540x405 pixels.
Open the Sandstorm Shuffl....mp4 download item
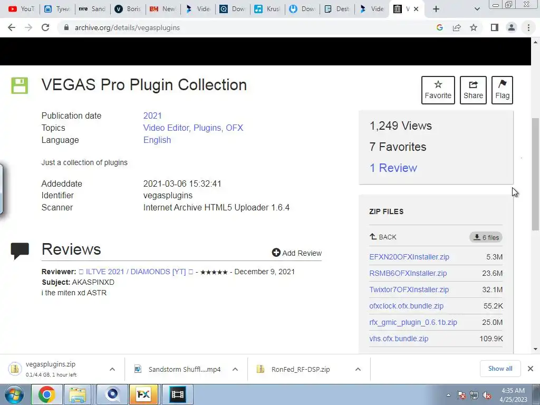coord(178,369)
